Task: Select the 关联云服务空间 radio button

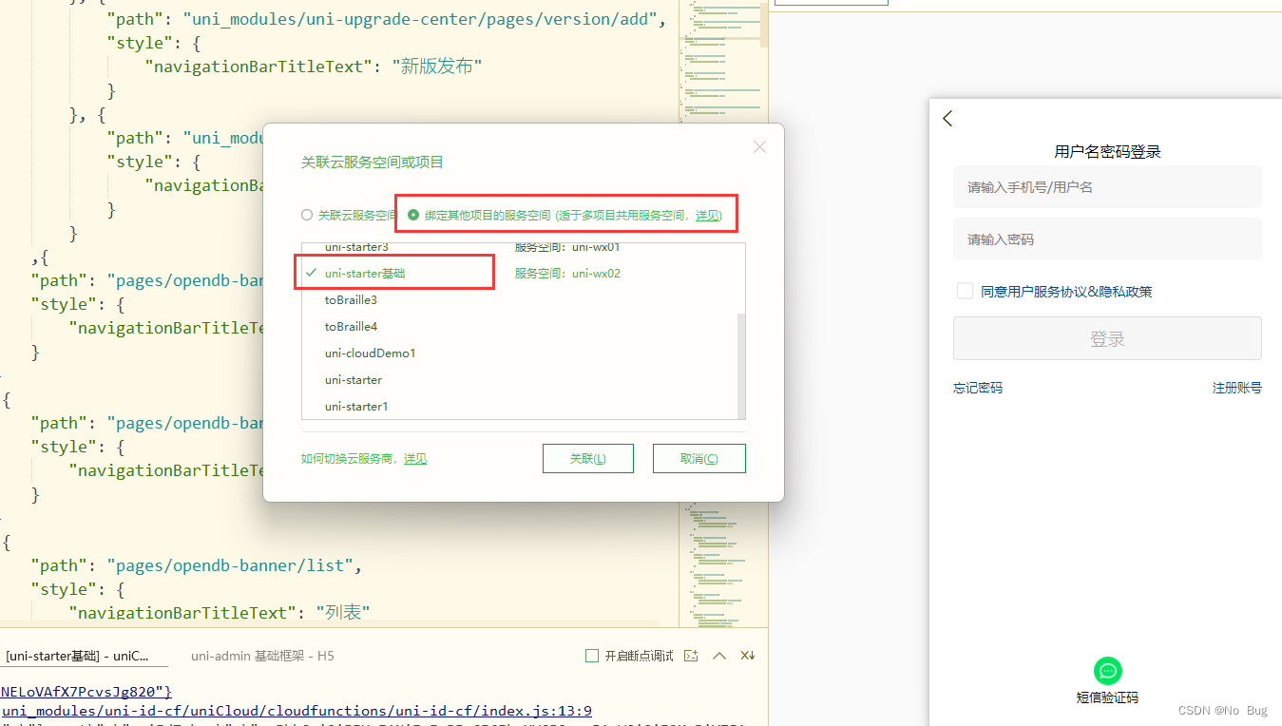Action: coord(306,214)
